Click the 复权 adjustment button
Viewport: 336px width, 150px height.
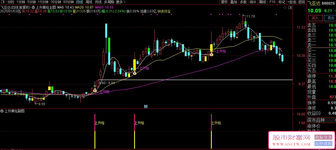click(x=224, y=2)
